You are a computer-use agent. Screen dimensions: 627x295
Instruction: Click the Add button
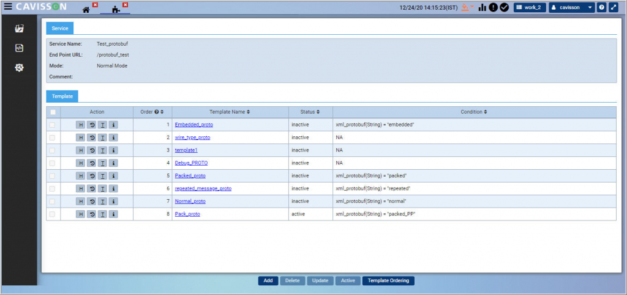[268, 281]
